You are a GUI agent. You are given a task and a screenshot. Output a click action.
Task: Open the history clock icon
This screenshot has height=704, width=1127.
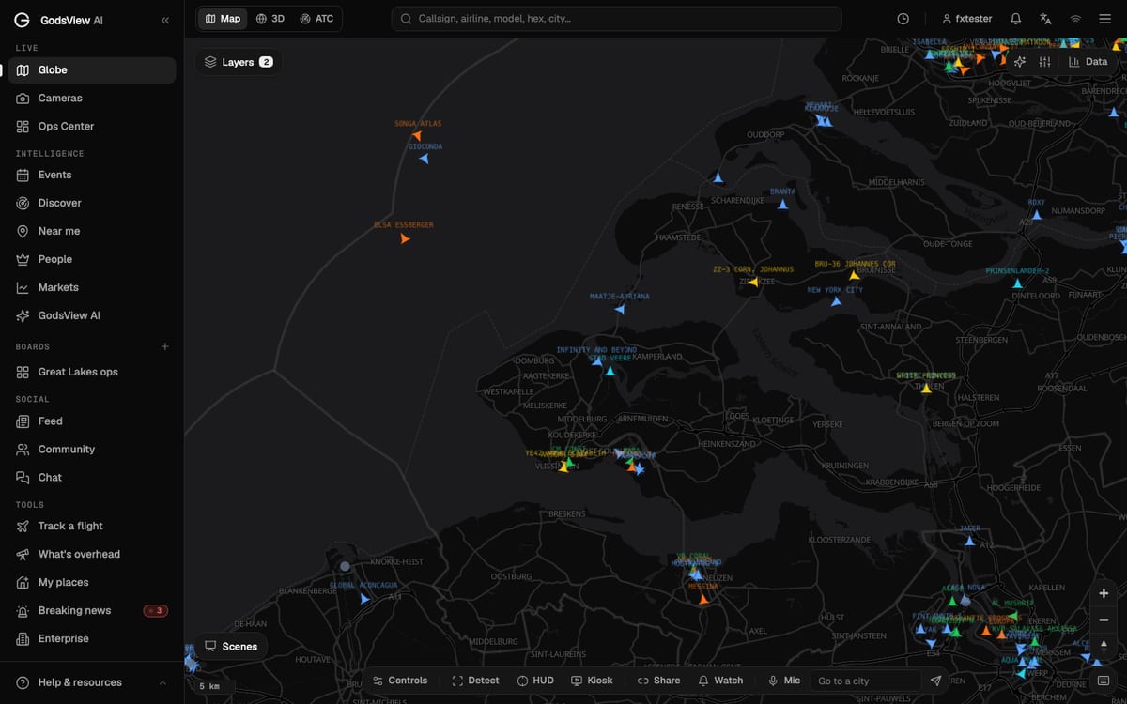(x=903, y=19)
